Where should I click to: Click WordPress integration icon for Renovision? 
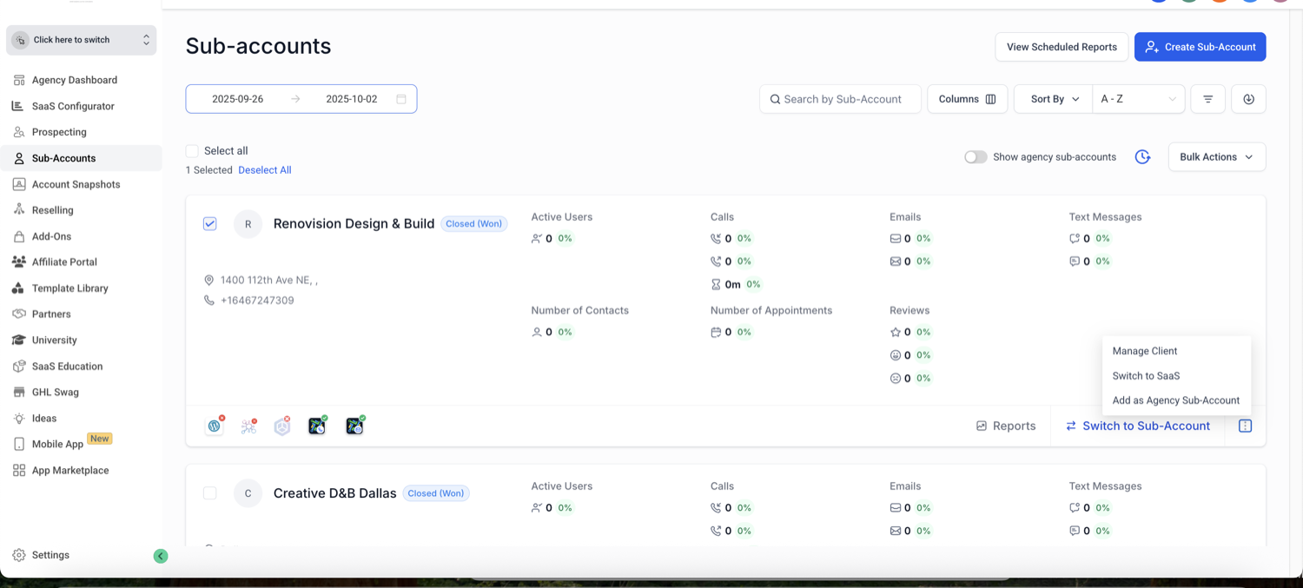pyautogui.click(x=215, y=426)
